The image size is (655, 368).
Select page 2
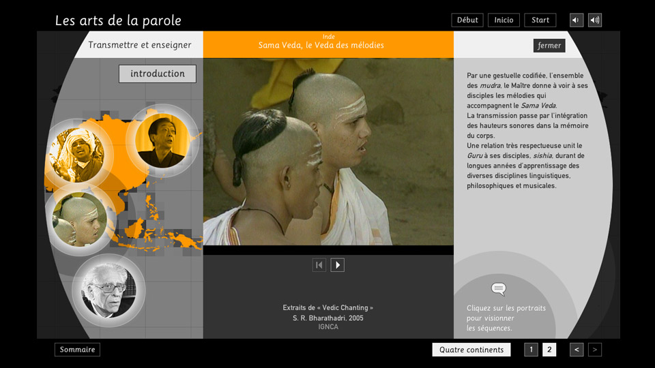coord(549,350)
